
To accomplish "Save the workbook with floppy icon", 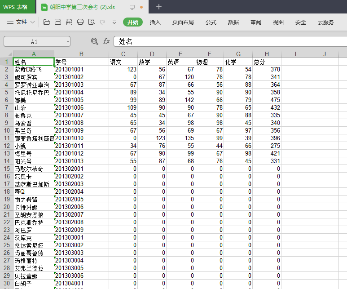I will coord(58,22).
